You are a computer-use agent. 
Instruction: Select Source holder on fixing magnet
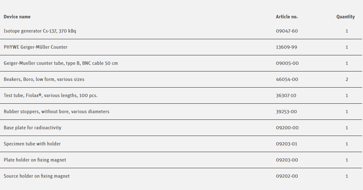coord(37,176)
